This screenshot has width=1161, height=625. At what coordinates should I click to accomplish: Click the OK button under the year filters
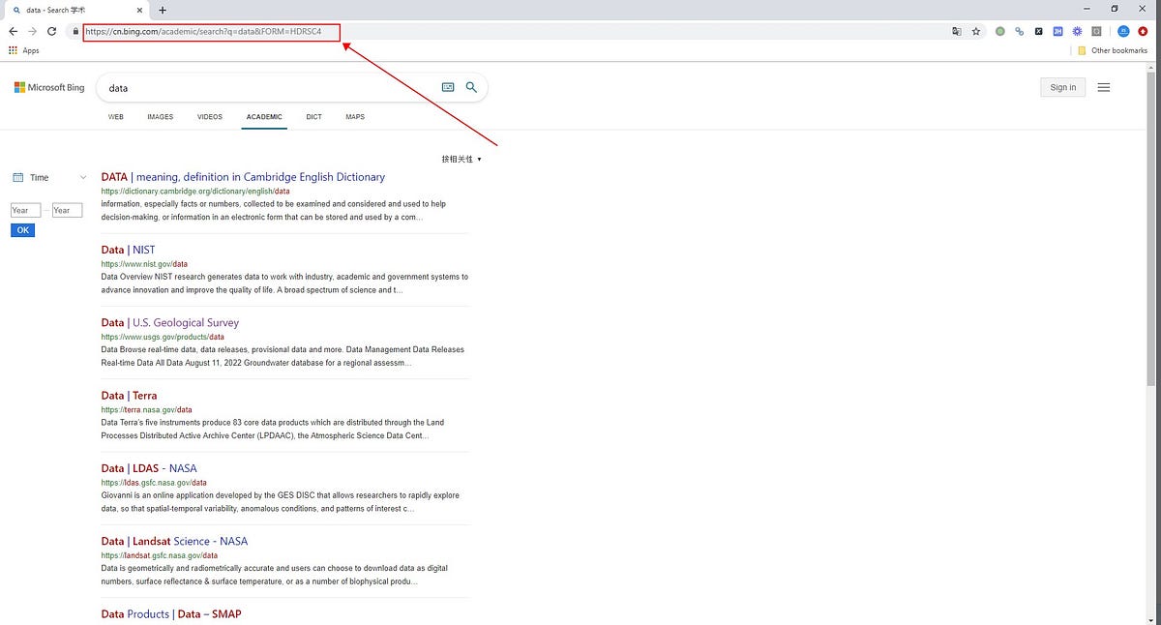tap(22, 229)
